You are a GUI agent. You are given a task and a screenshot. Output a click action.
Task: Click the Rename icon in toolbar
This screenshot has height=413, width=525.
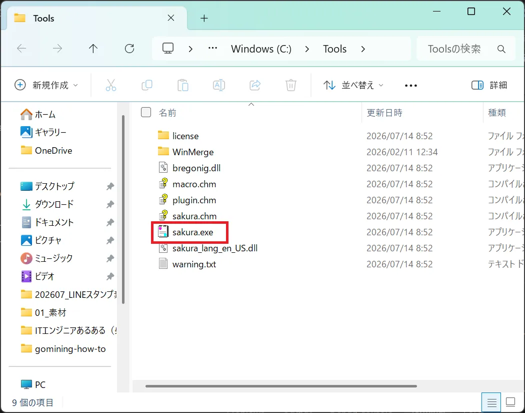[219, 85]
